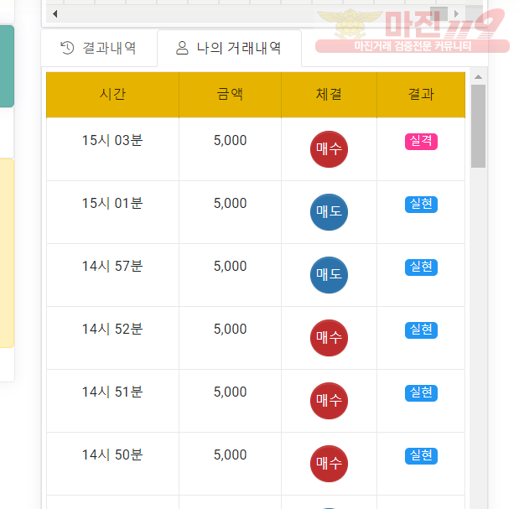Click the 매수 badge in 15시 03분 row
The image size is (519, 509).
[329, 149]
